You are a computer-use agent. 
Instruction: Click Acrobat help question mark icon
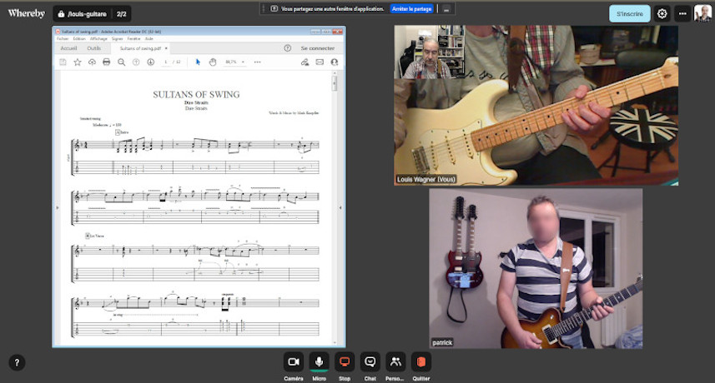pyautogui.click(x=287, y=47)
